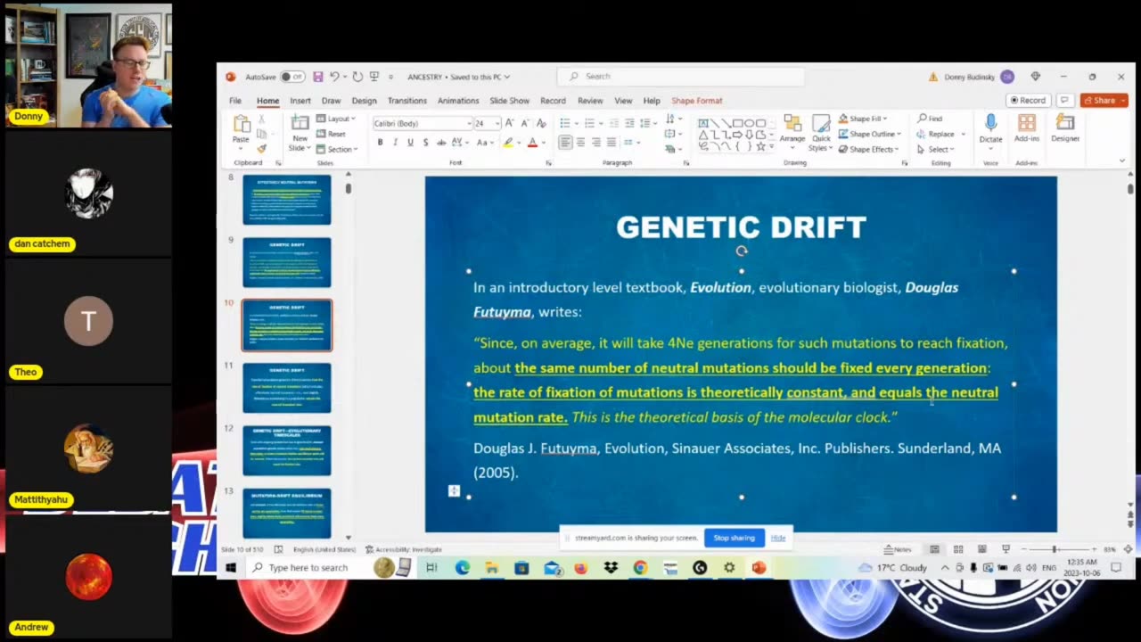Open Quick Styles gallery

(821, 132)
